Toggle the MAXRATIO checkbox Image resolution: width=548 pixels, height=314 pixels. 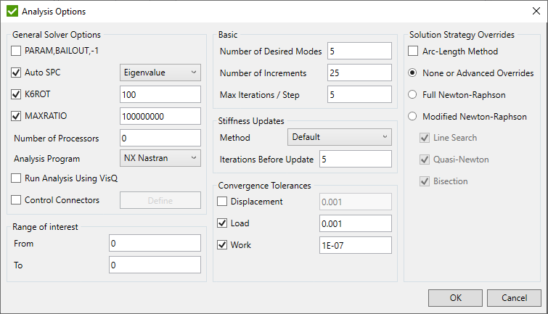pos(17,116)
